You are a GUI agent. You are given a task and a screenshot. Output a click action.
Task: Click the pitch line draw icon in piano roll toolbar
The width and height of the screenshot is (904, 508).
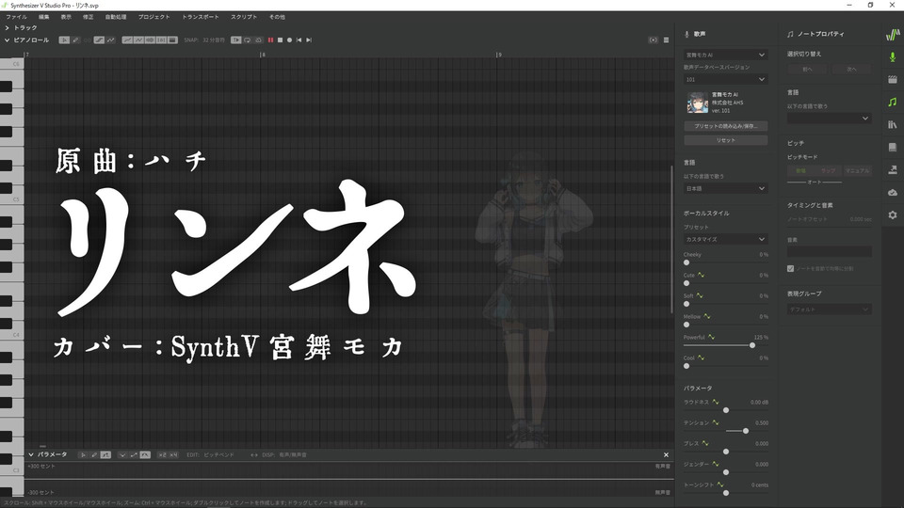coord(99,40)
